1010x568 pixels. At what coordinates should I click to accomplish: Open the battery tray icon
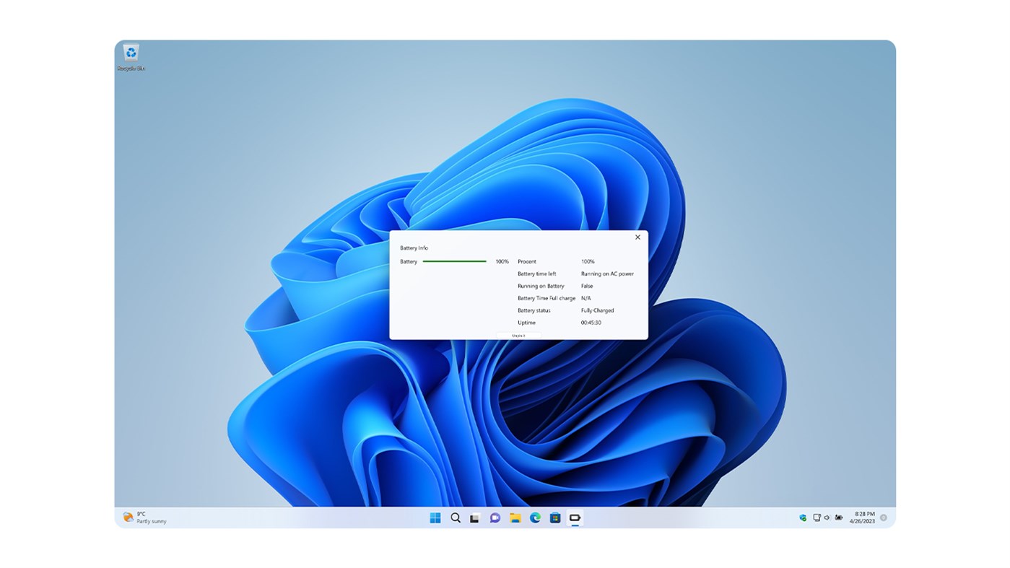[839, 517]
